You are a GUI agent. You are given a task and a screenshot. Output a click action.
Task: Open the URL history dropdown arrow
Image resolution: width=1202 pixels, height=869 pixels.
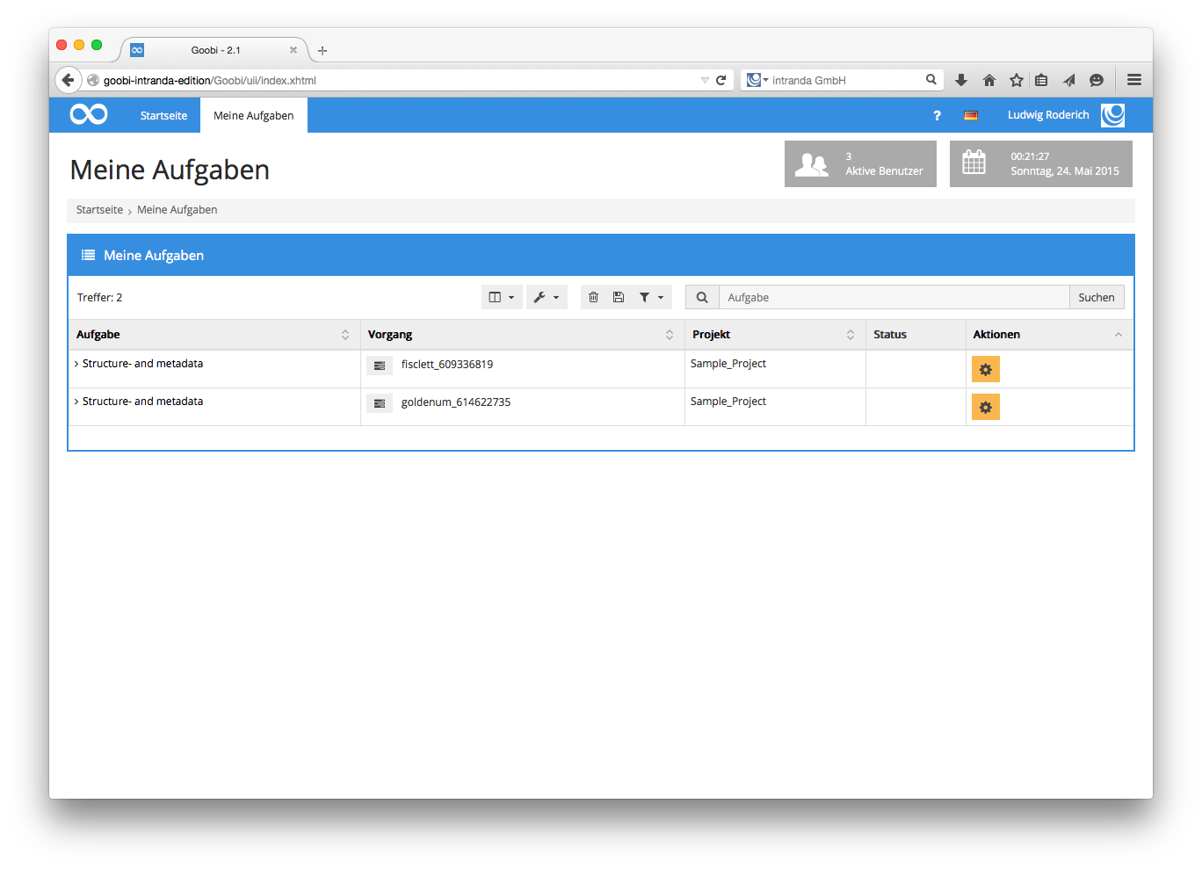705,80
